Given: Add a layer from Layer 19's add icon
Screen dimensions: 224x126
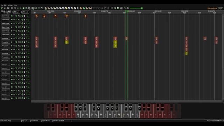Looking at the screenshot, I should pyautogui.click(x=22, y=83).
